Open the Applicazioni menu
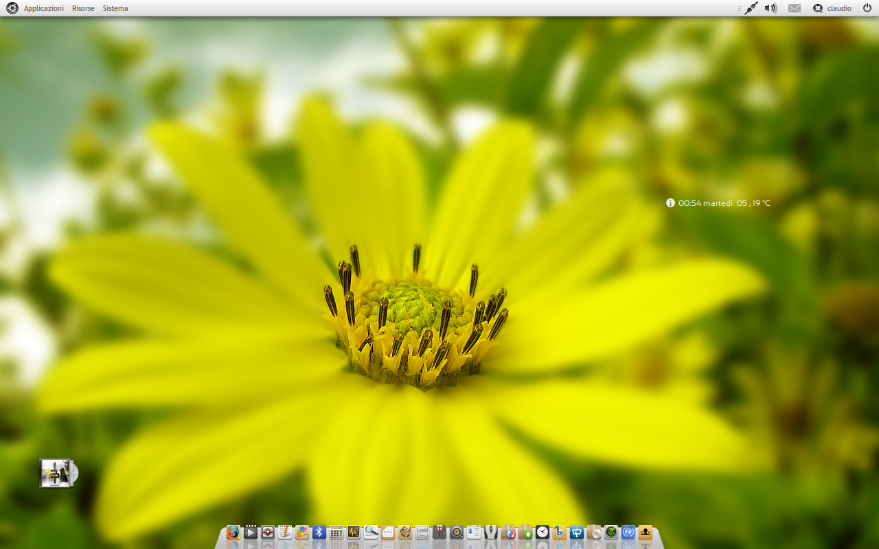 44,8
